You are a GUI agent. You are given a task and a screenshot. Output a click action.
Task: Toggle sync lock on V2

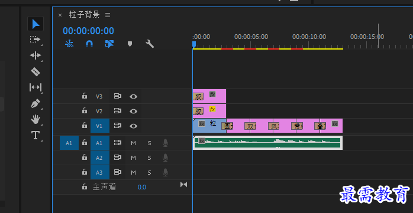(118, 111)
